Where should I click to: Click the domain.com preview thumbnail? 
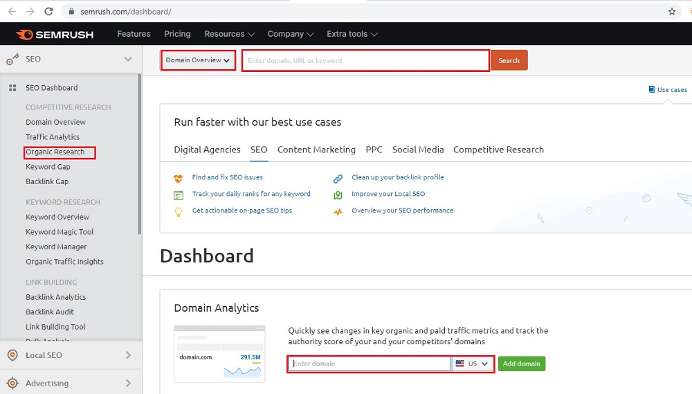coord(219,353)
